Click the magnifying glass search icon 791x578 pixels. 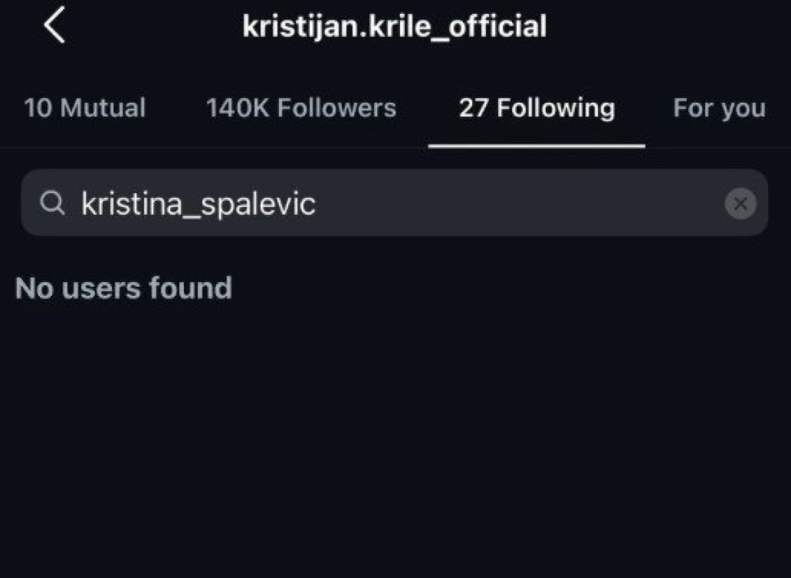coord(53,204)
